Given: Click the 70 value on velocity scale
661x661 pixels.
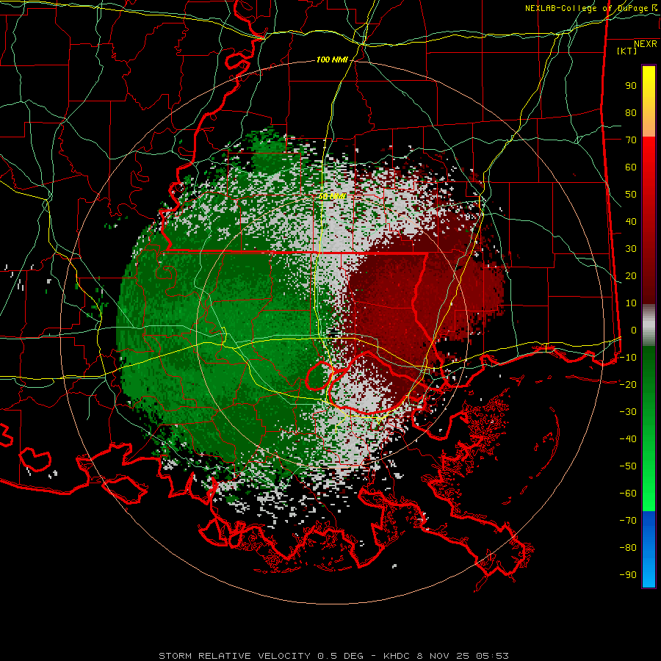Looking at the screenshot, I should pos(631,140).
